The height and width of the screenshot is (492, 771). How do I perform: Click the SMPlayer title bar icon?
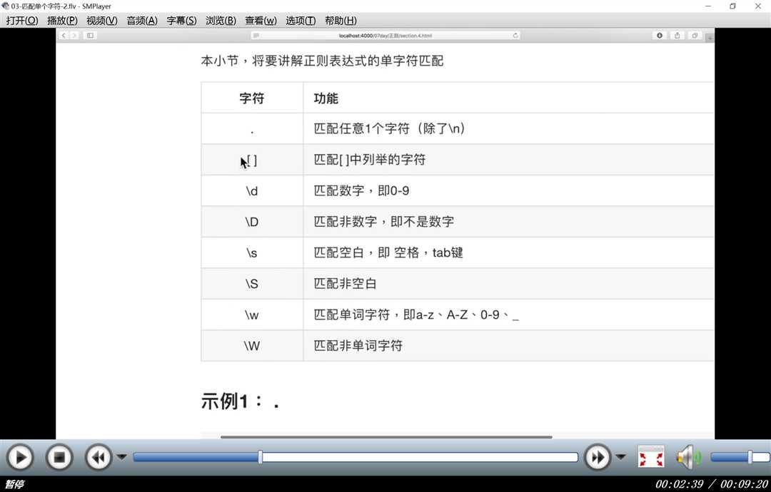click(x=6, y=6)
